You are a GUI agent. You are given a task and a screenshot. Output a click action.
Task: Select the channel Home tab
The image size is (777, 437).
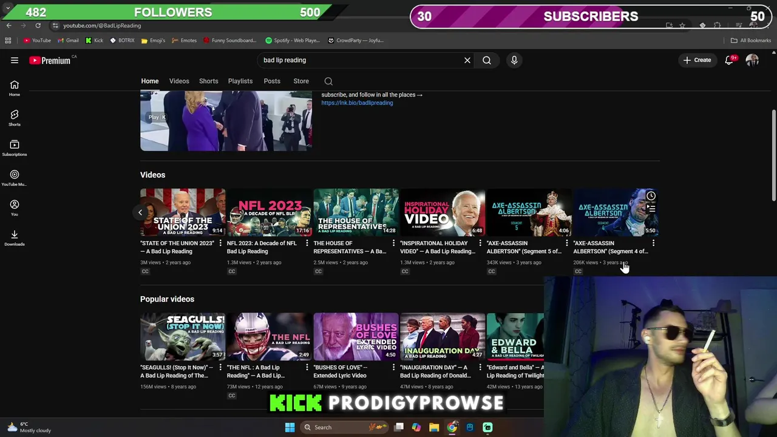click(150, 81)
